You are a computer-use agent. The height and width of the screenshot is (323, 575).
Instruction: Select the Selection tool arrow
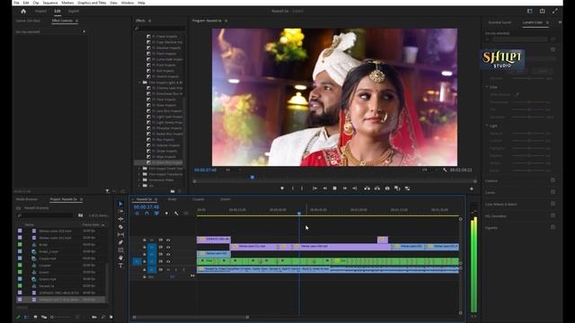tap(120, 204)
